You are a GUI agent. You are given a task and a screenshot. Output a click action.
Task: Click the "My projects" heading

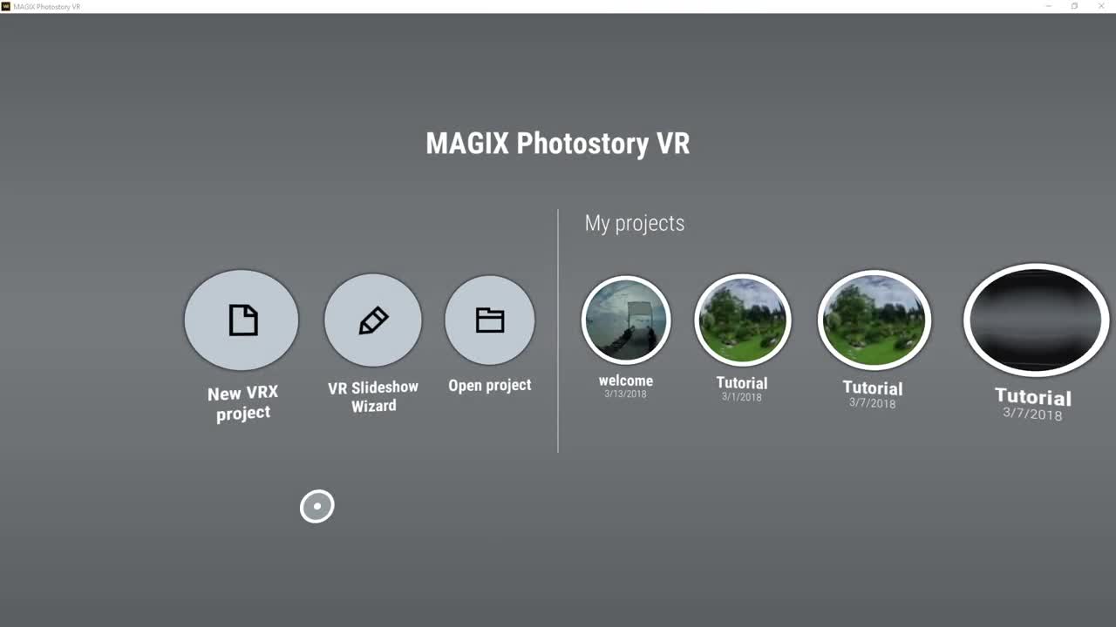635,223
